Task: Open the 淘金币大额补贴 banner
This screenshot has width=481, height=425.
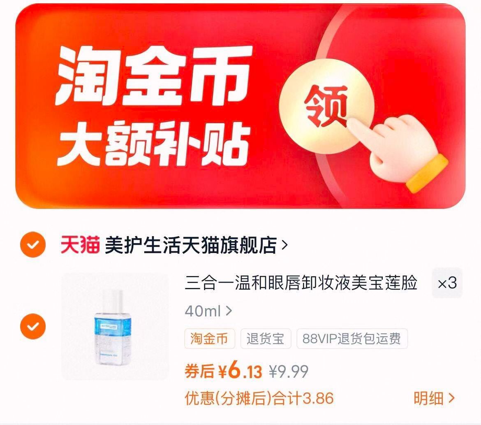Action: click(x=240, y=106)
